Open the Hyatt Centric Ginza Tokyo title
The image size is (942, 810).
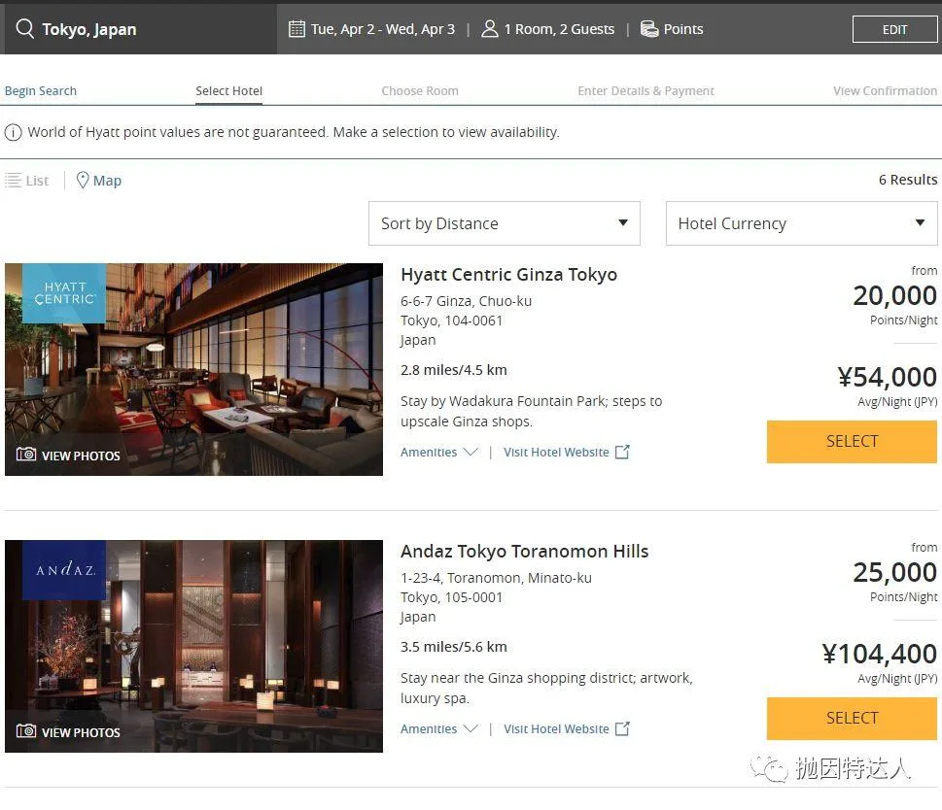pyautogui.click(x=508, y=274)
